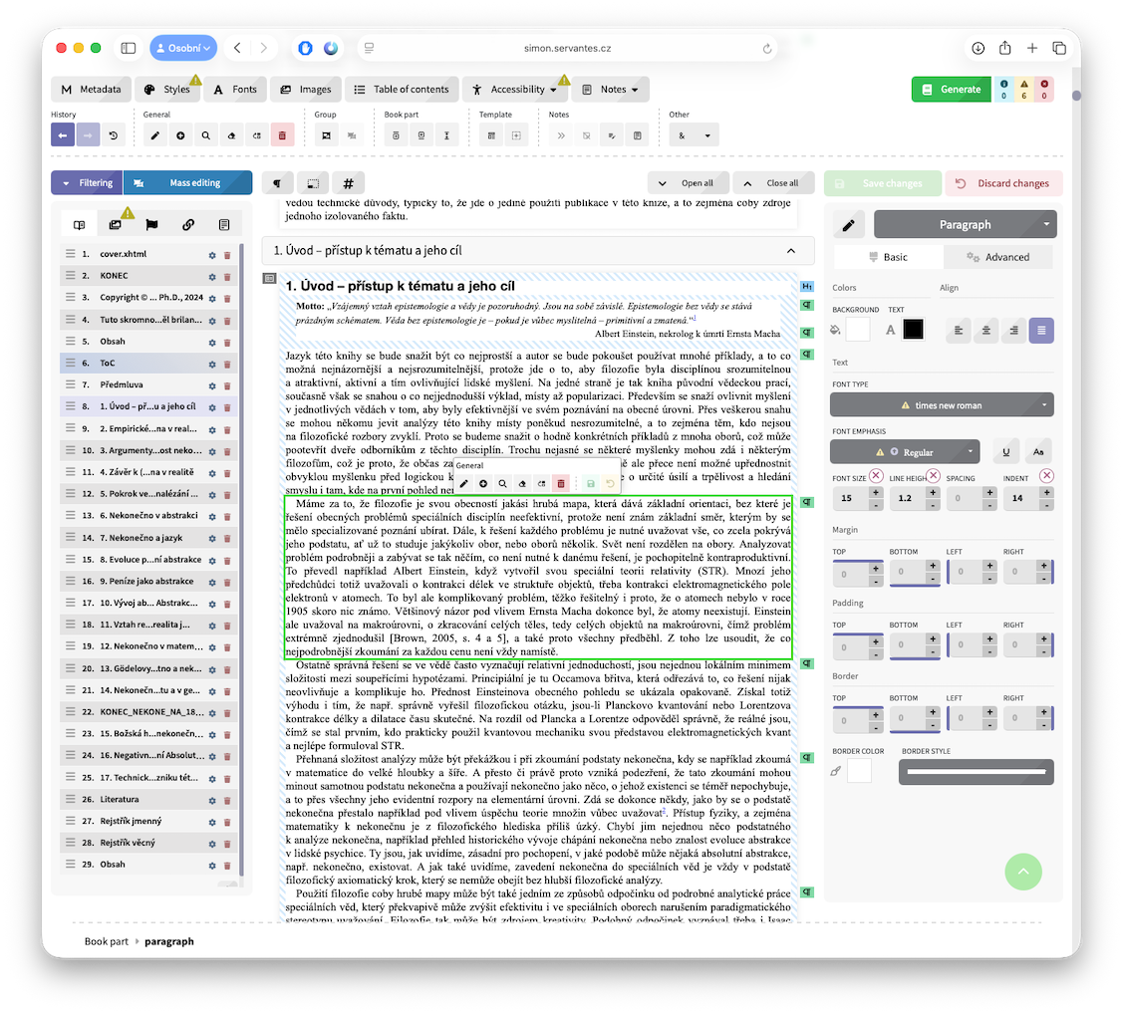Screen dimensions: 1123x1013
Task: Click the red delete icon in General toolbar
Action: [282, 135]
